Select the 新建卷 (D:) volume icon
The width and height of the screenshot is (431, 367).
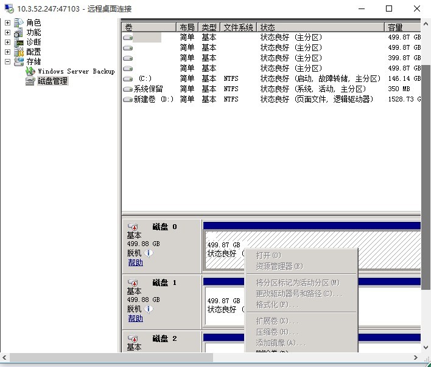pyautogui.click(x=128, y=99)
